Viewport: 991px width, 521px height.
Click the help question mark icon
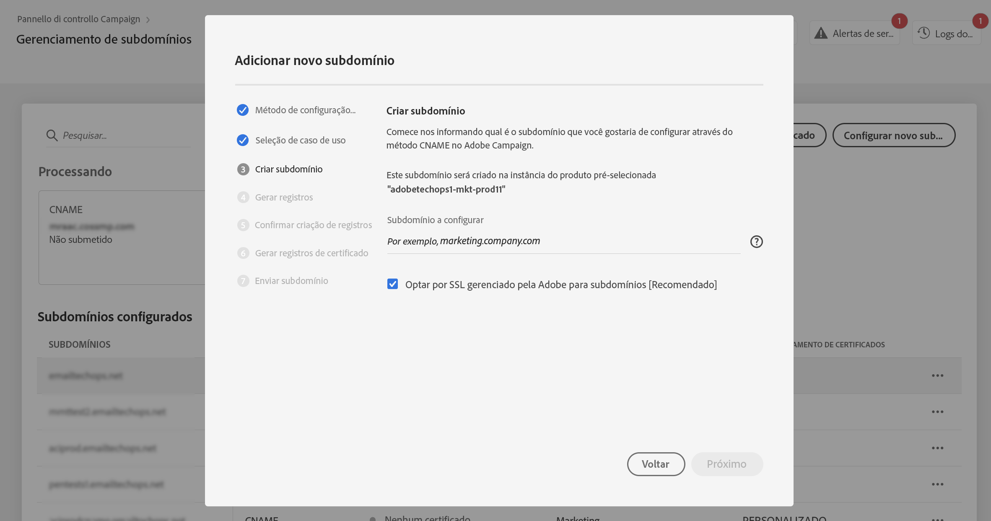pyautogui.click(x=756, y=242)
